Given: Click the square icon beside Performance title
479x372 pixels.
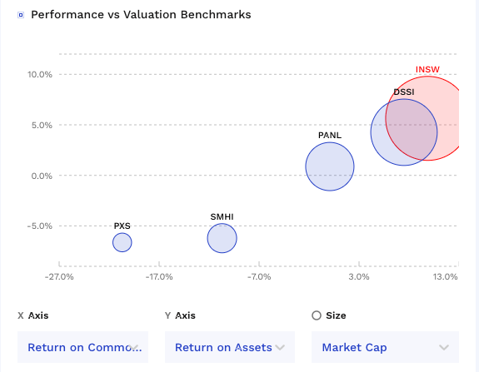Looking at the screenshot, I should coord(21,15).
